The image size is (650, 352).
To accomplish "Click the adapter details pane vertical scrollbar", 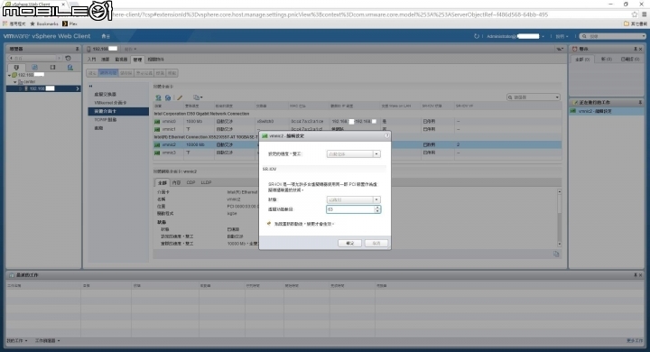I will [559, 218].
